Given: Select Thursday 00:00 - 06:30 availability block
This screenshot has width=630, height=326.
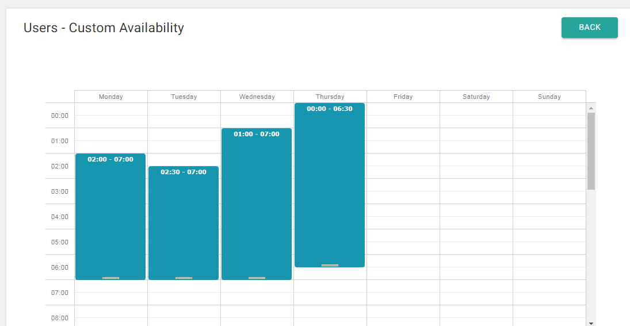Looking at the screenshot, I should click(330, 185).
